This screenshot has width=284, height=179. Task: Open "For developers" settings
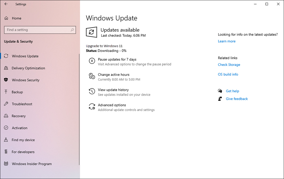click(x=23, y=152)
